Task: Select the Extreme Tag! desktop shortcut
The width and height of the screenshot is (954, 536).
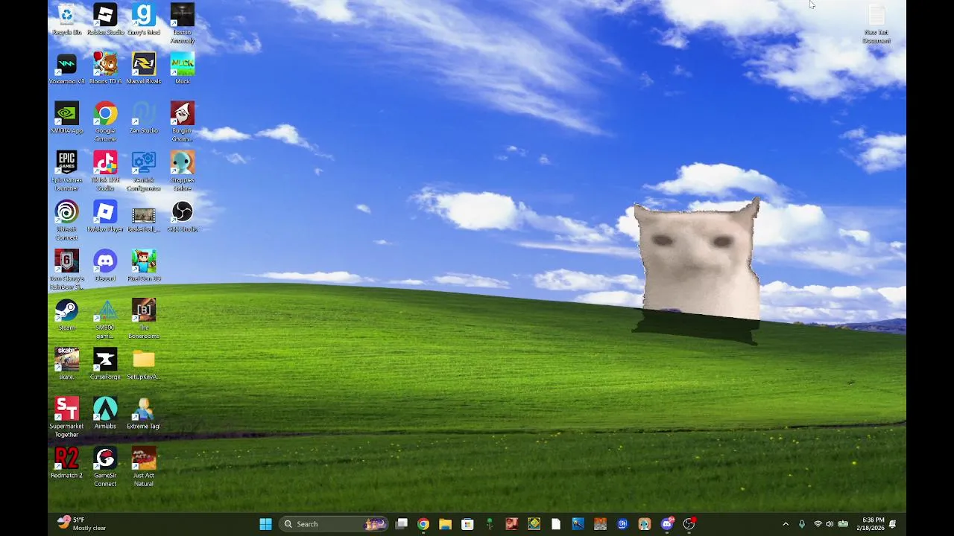Action: click(x=144, y=414)
